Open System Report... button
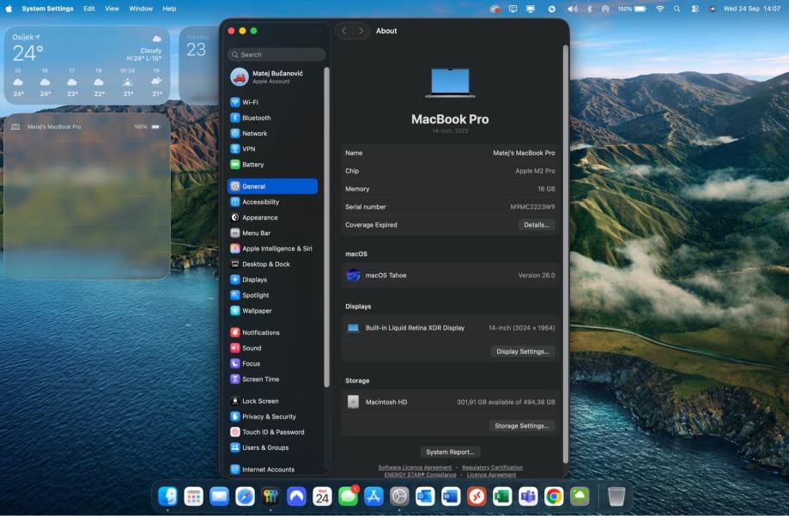 click(452, 452)
